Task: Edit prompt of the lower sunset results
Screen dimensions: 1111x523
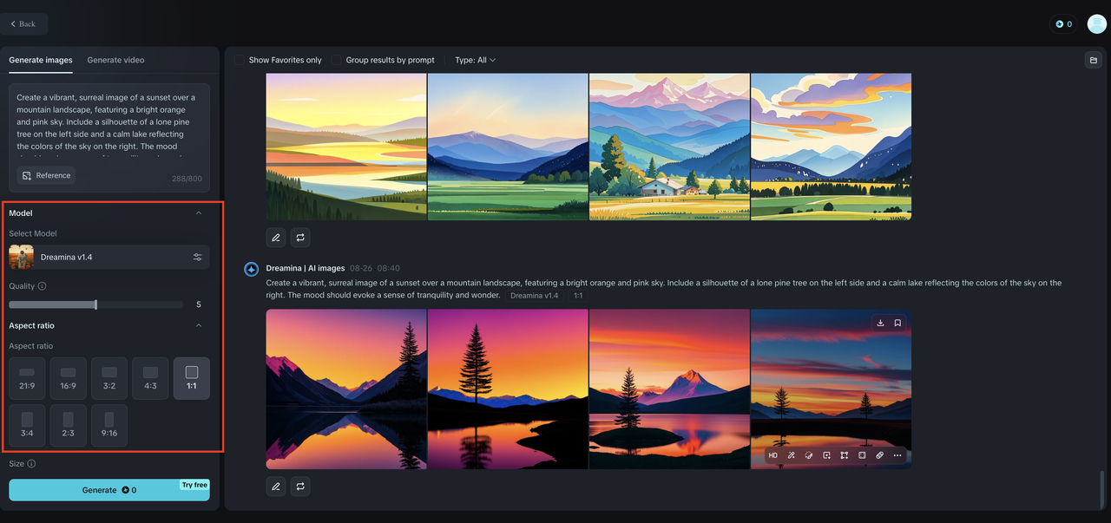Action: 276,487
